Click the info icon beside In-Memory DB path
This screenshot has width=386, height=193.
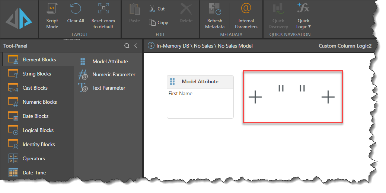(151, 46)
